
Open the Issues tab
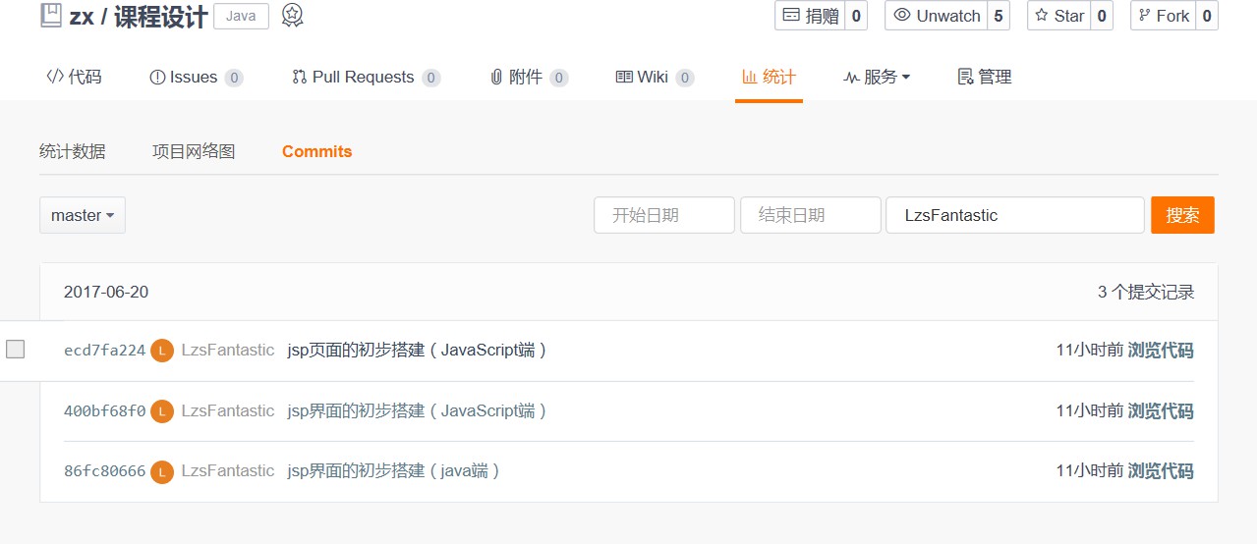point(196,77)
